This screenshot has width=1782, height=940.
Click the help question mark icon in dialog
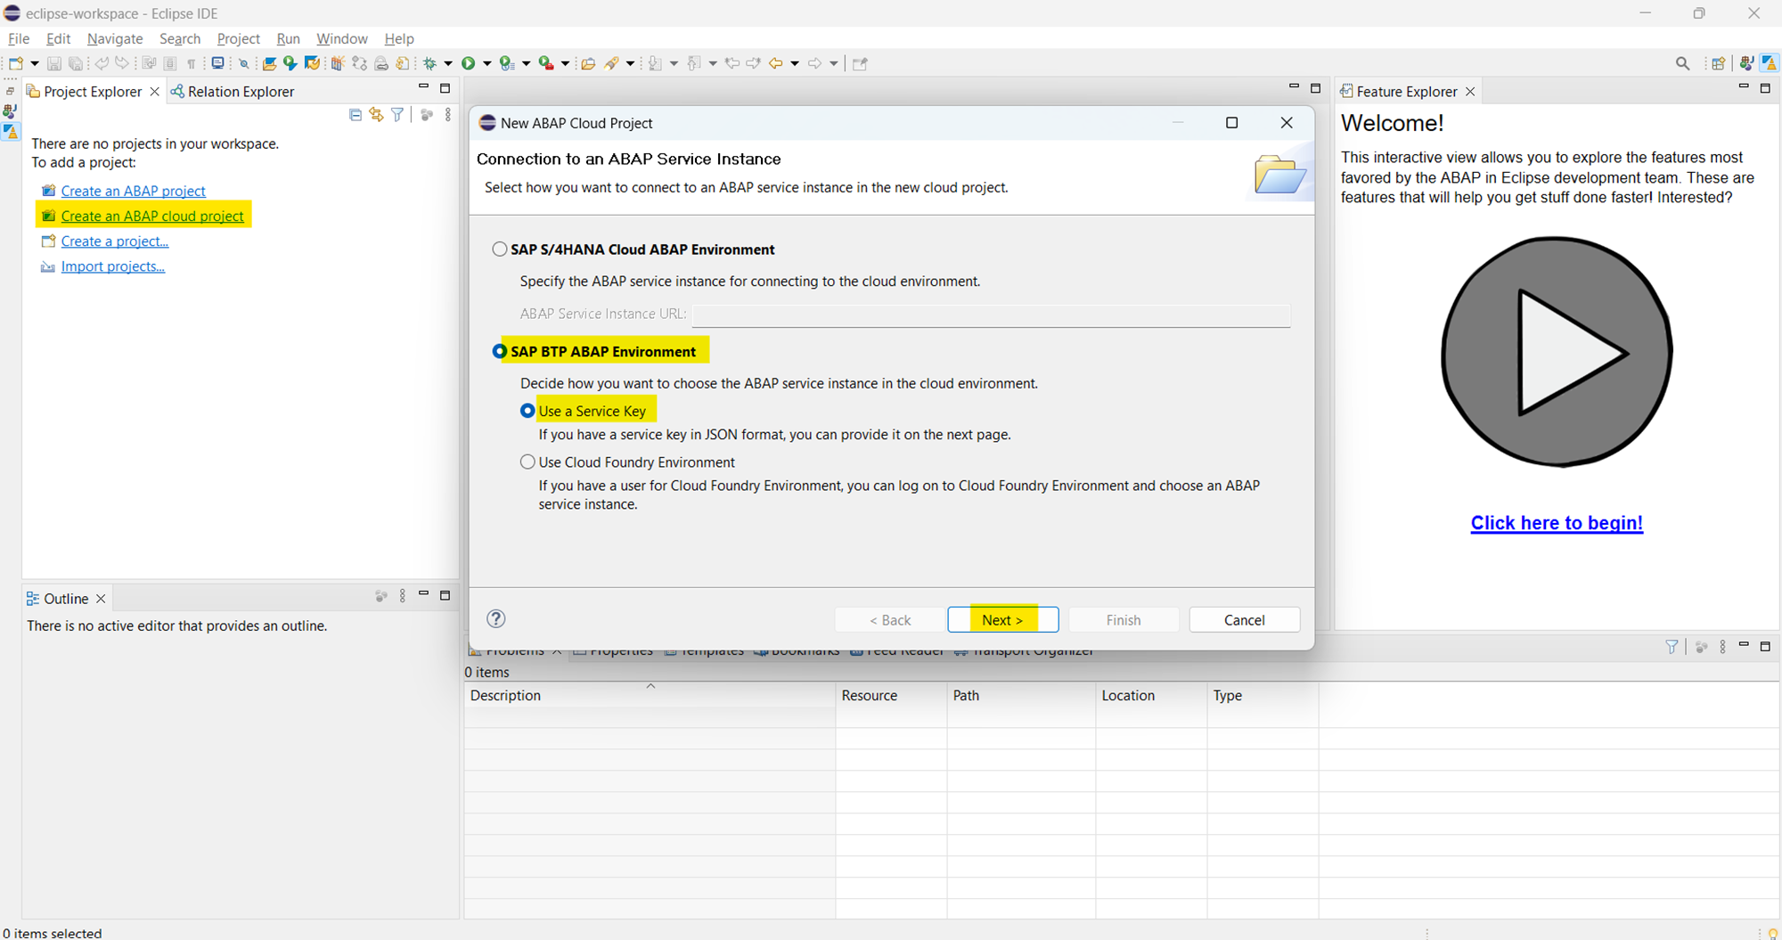point(496,619)
